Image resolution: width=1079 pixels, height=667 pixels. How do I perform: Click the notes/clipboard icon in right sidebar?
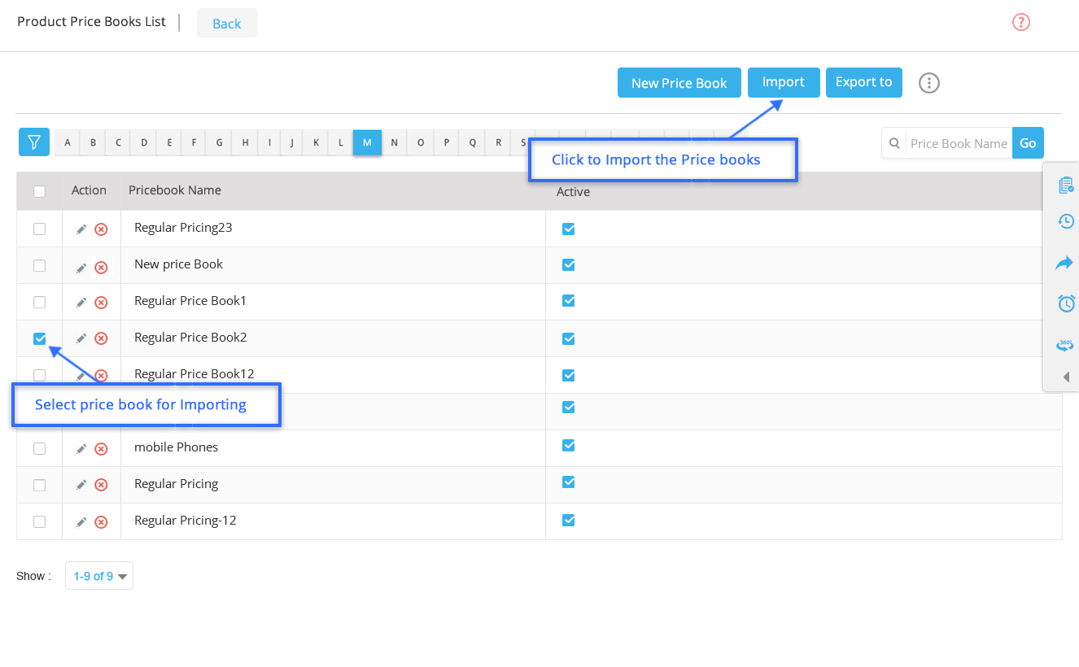pyautogui.click(x=1065, y=185)
